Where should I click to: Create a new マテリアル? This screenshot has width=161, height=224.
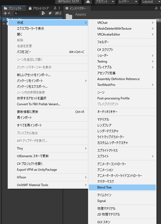(x=122, y=120)
